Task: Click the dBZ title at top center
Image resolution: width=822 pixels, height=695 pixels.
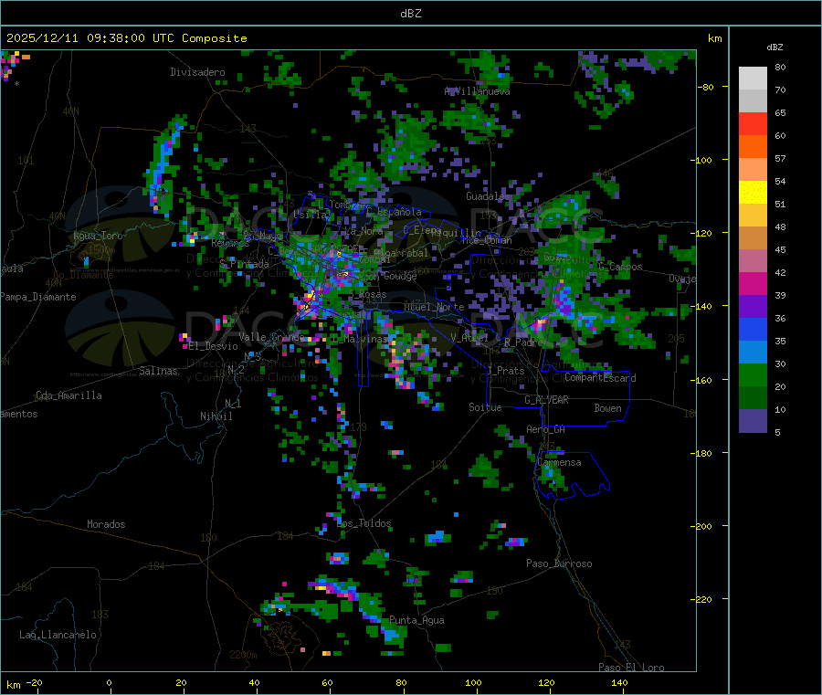Action: (411, 14)
